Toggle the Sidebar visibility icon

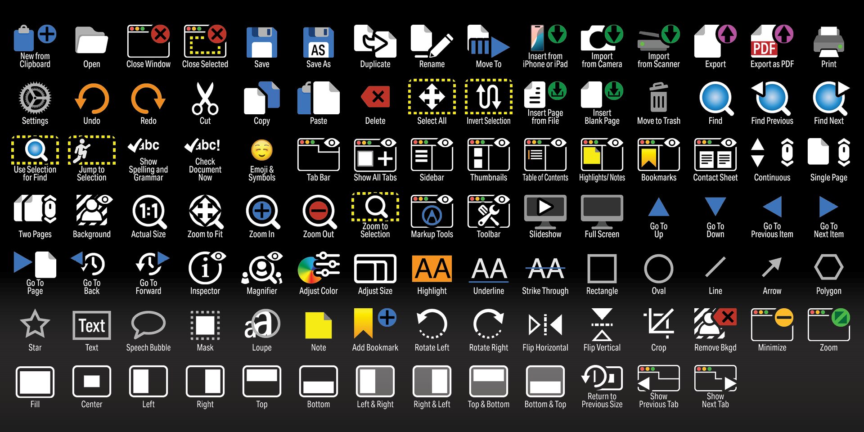pos(432,154)
